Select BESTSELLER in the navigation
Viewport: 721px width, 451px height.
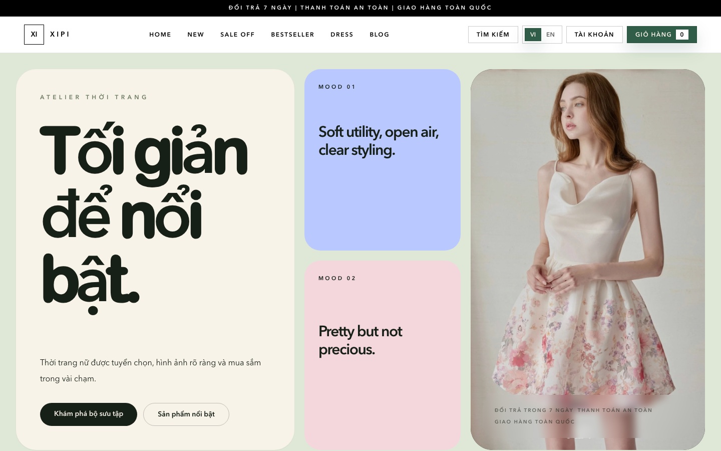click(292, 35)
